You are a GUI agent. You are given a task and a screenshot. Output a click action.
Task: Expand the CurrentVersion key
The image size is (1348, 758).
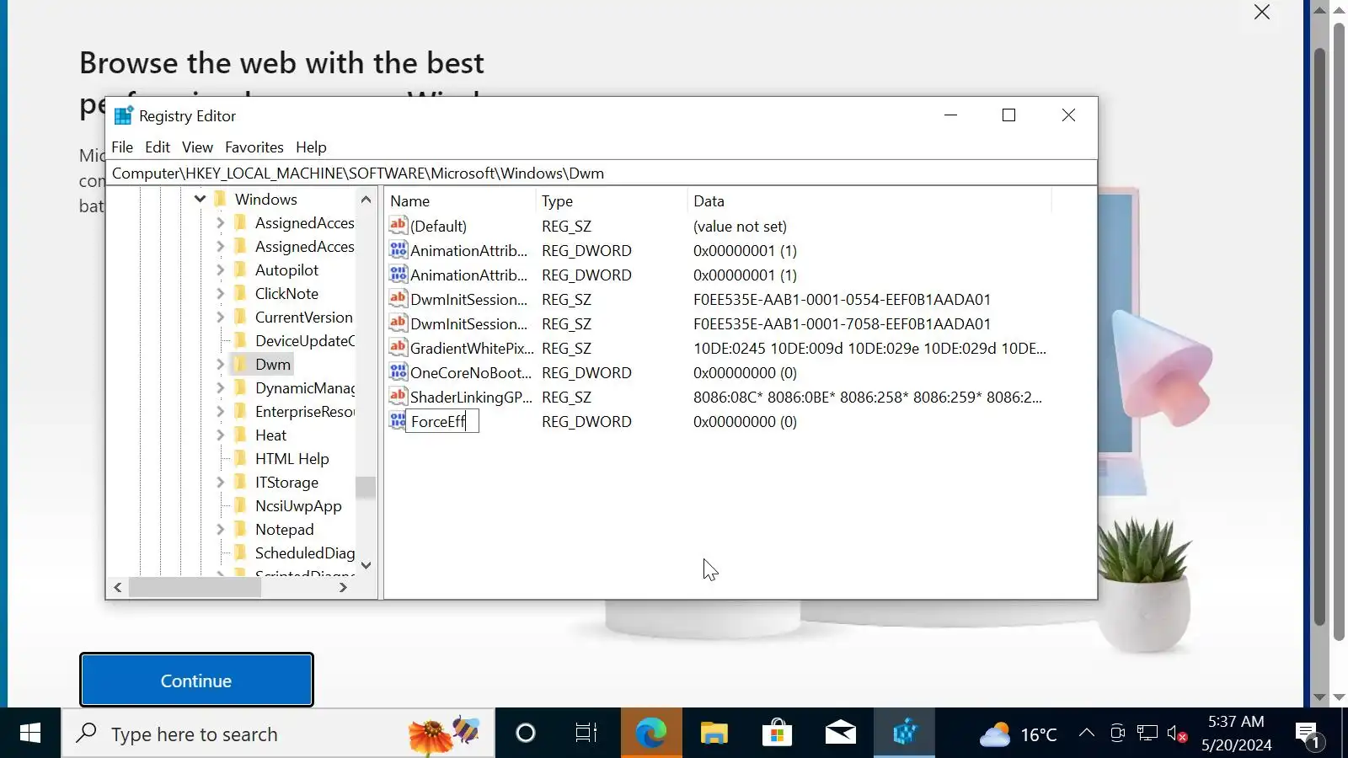click(x=220, y=317)
